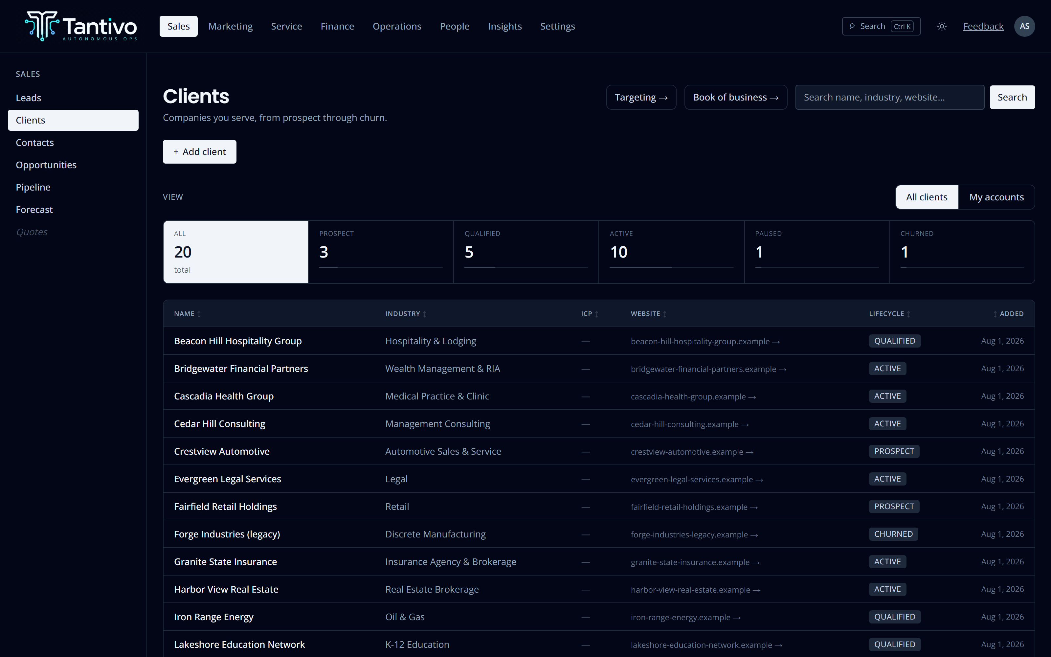Sort table by Added column

tap(1008, 314)
